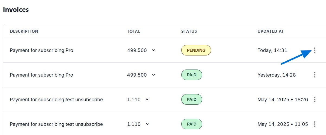This screenshot has width=326, height=135.
Task: Click the Status column header
Action: click(189, 31)
